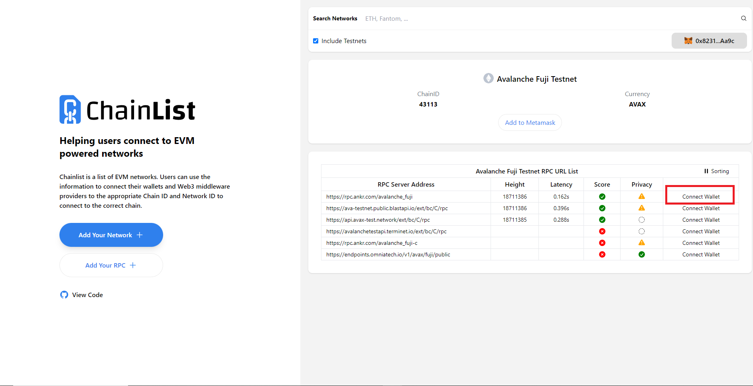This screenshot has width=753, height=386.
Task: Toggle the privacy circle icon for api.avax-test.network
Action: (641, 220)
